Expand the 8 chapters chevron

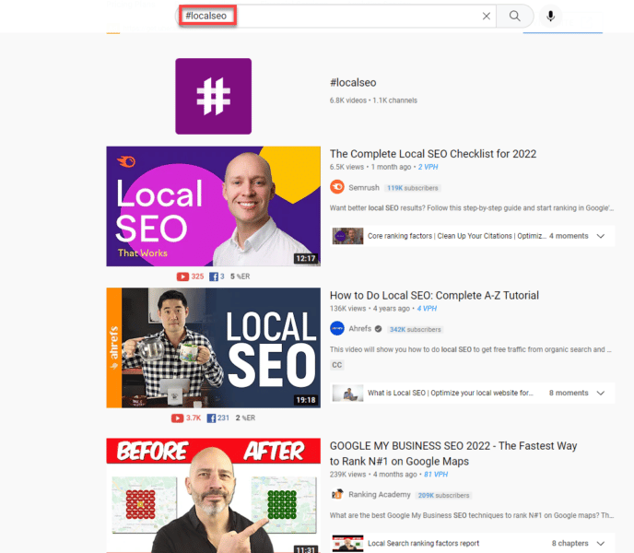tap(601, 543)
